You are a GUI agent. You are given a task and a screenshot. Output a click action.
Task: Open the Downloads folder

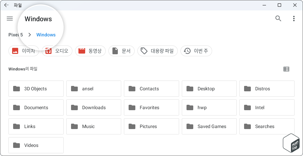click(94, 107)
